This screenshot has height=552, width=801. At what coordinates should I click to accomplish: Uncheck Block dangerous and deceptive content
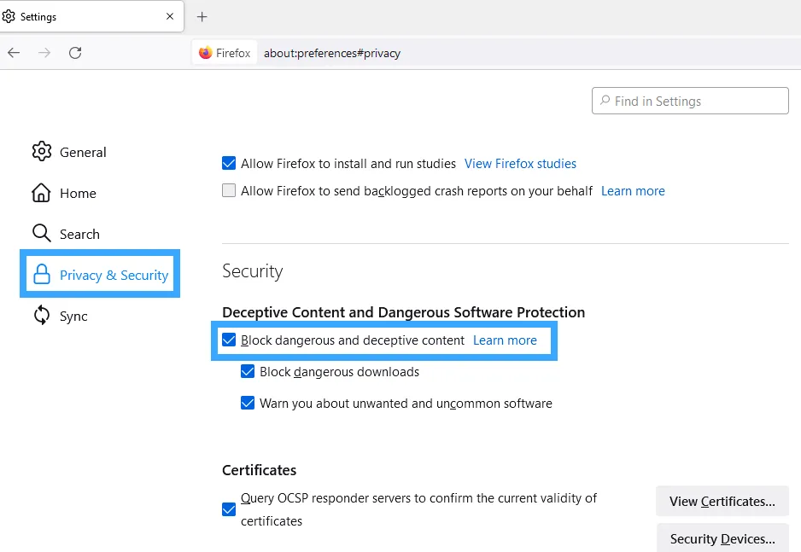(229, 340)
